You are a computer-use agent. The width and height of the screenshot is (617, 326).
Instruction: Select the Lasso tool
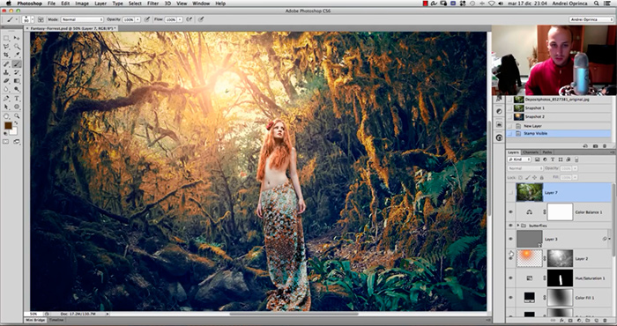tap(7, 47)
